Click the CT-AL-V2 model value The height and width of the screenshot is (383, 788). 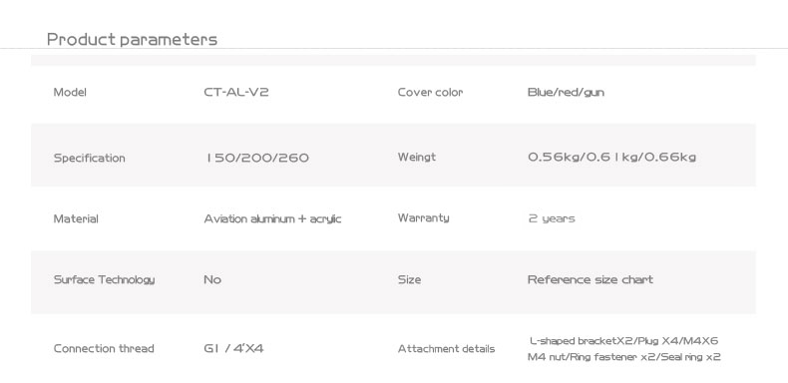pos(236,92)
